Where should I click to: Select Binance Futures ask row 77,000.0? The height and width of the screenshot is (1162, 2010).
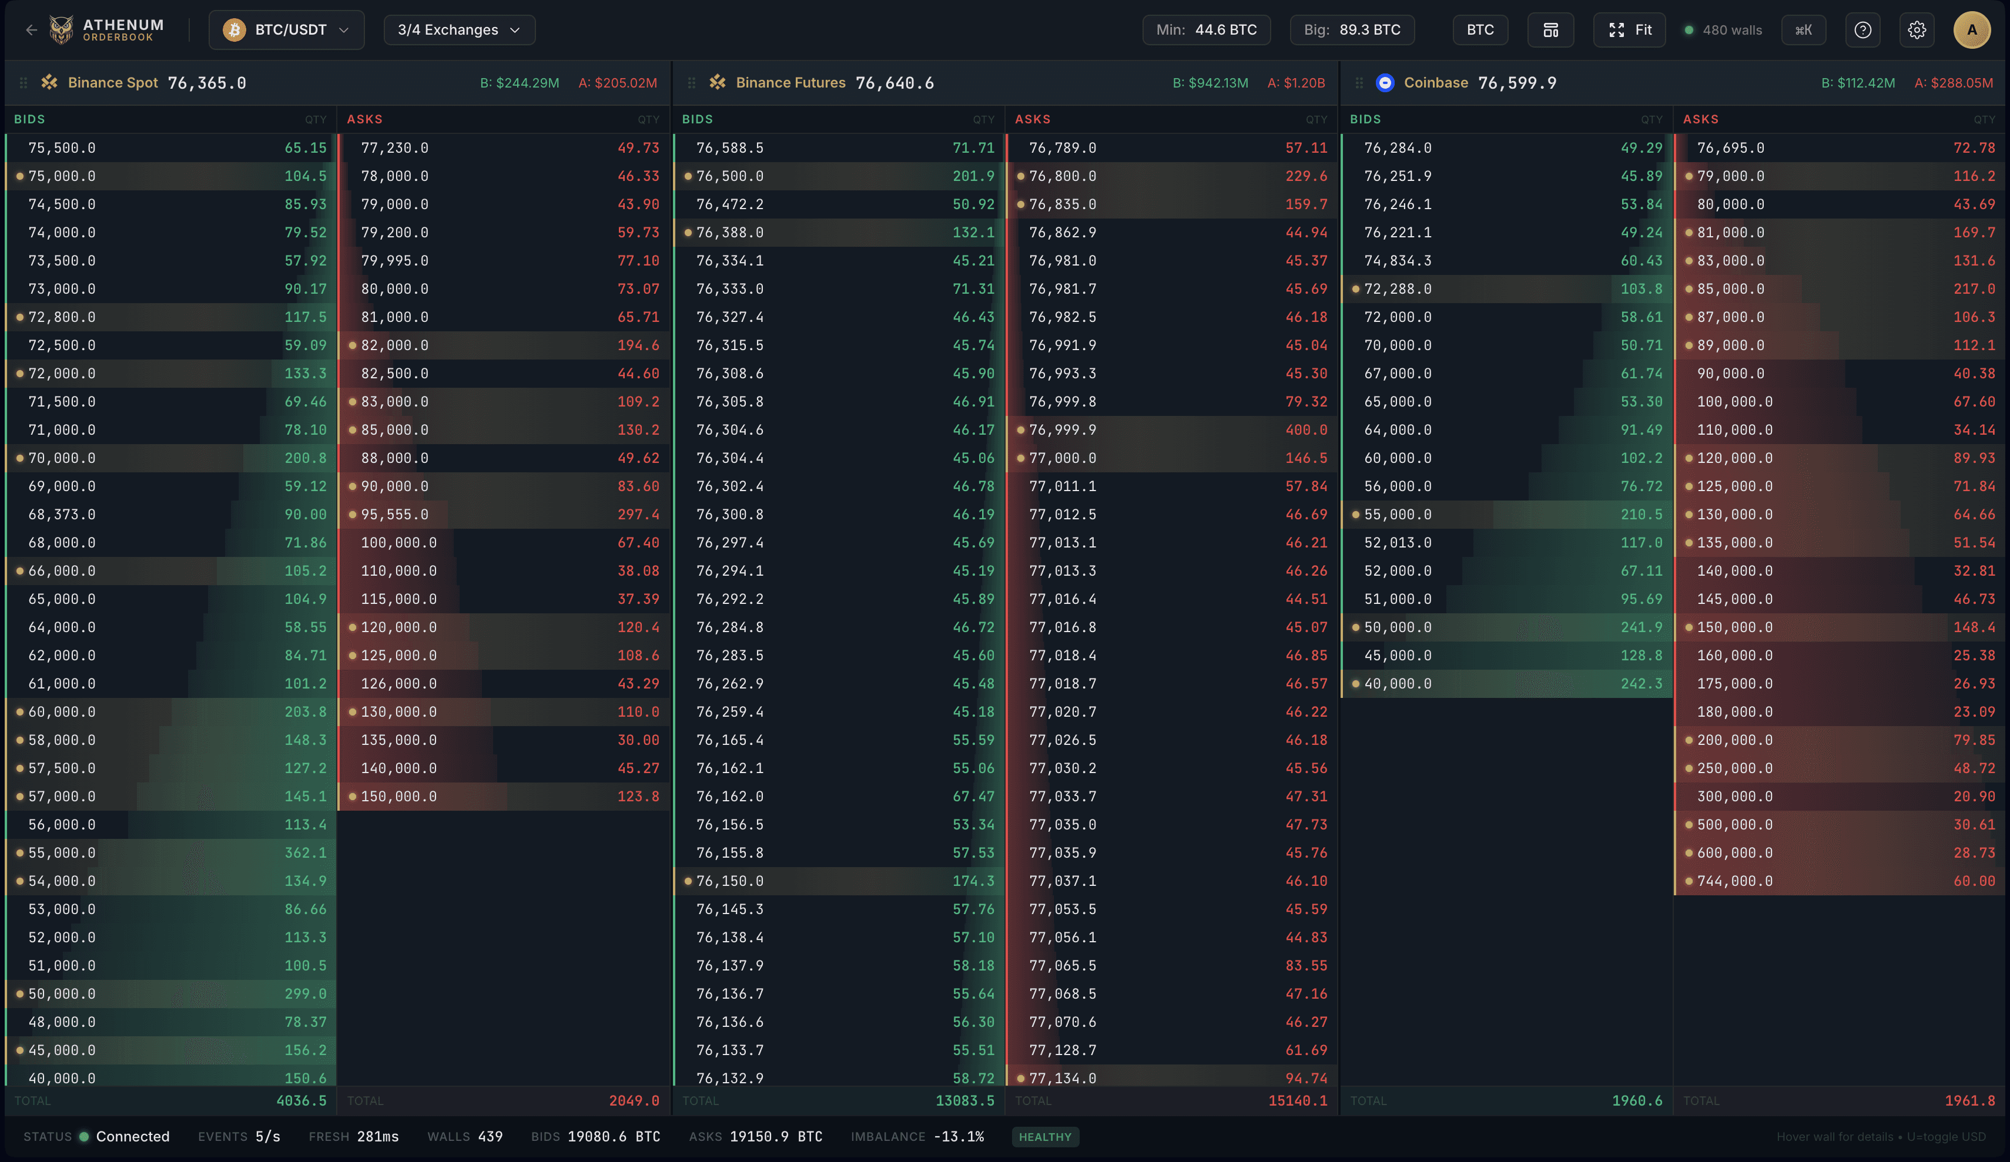pyautogui.click(x=1172, y=458)
